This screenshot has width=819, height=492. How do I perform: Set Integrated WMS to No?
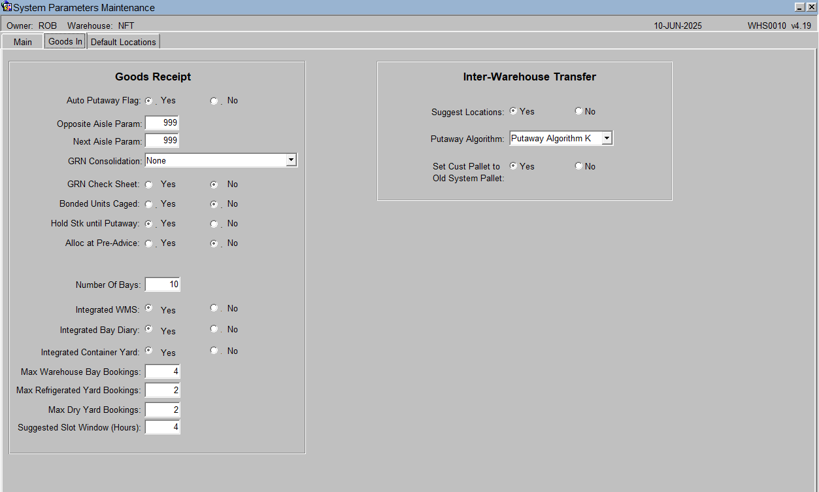point(214,307)
